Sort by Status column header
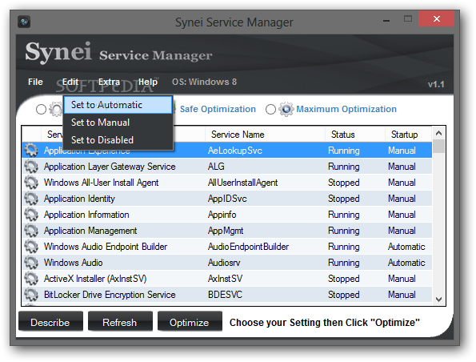 click(x=355, y=135)
